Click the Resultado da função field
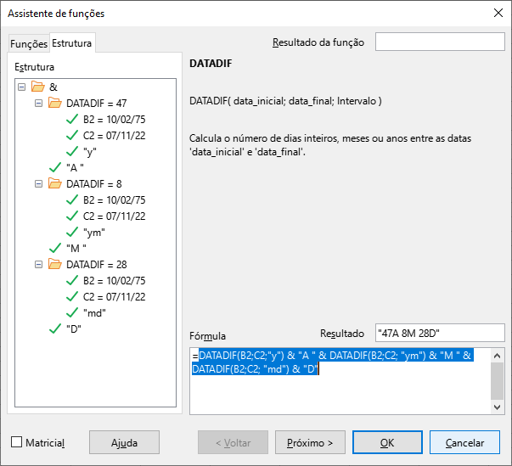Image resolution: width=512 pixels, height=466 pixels. [440, 42]
